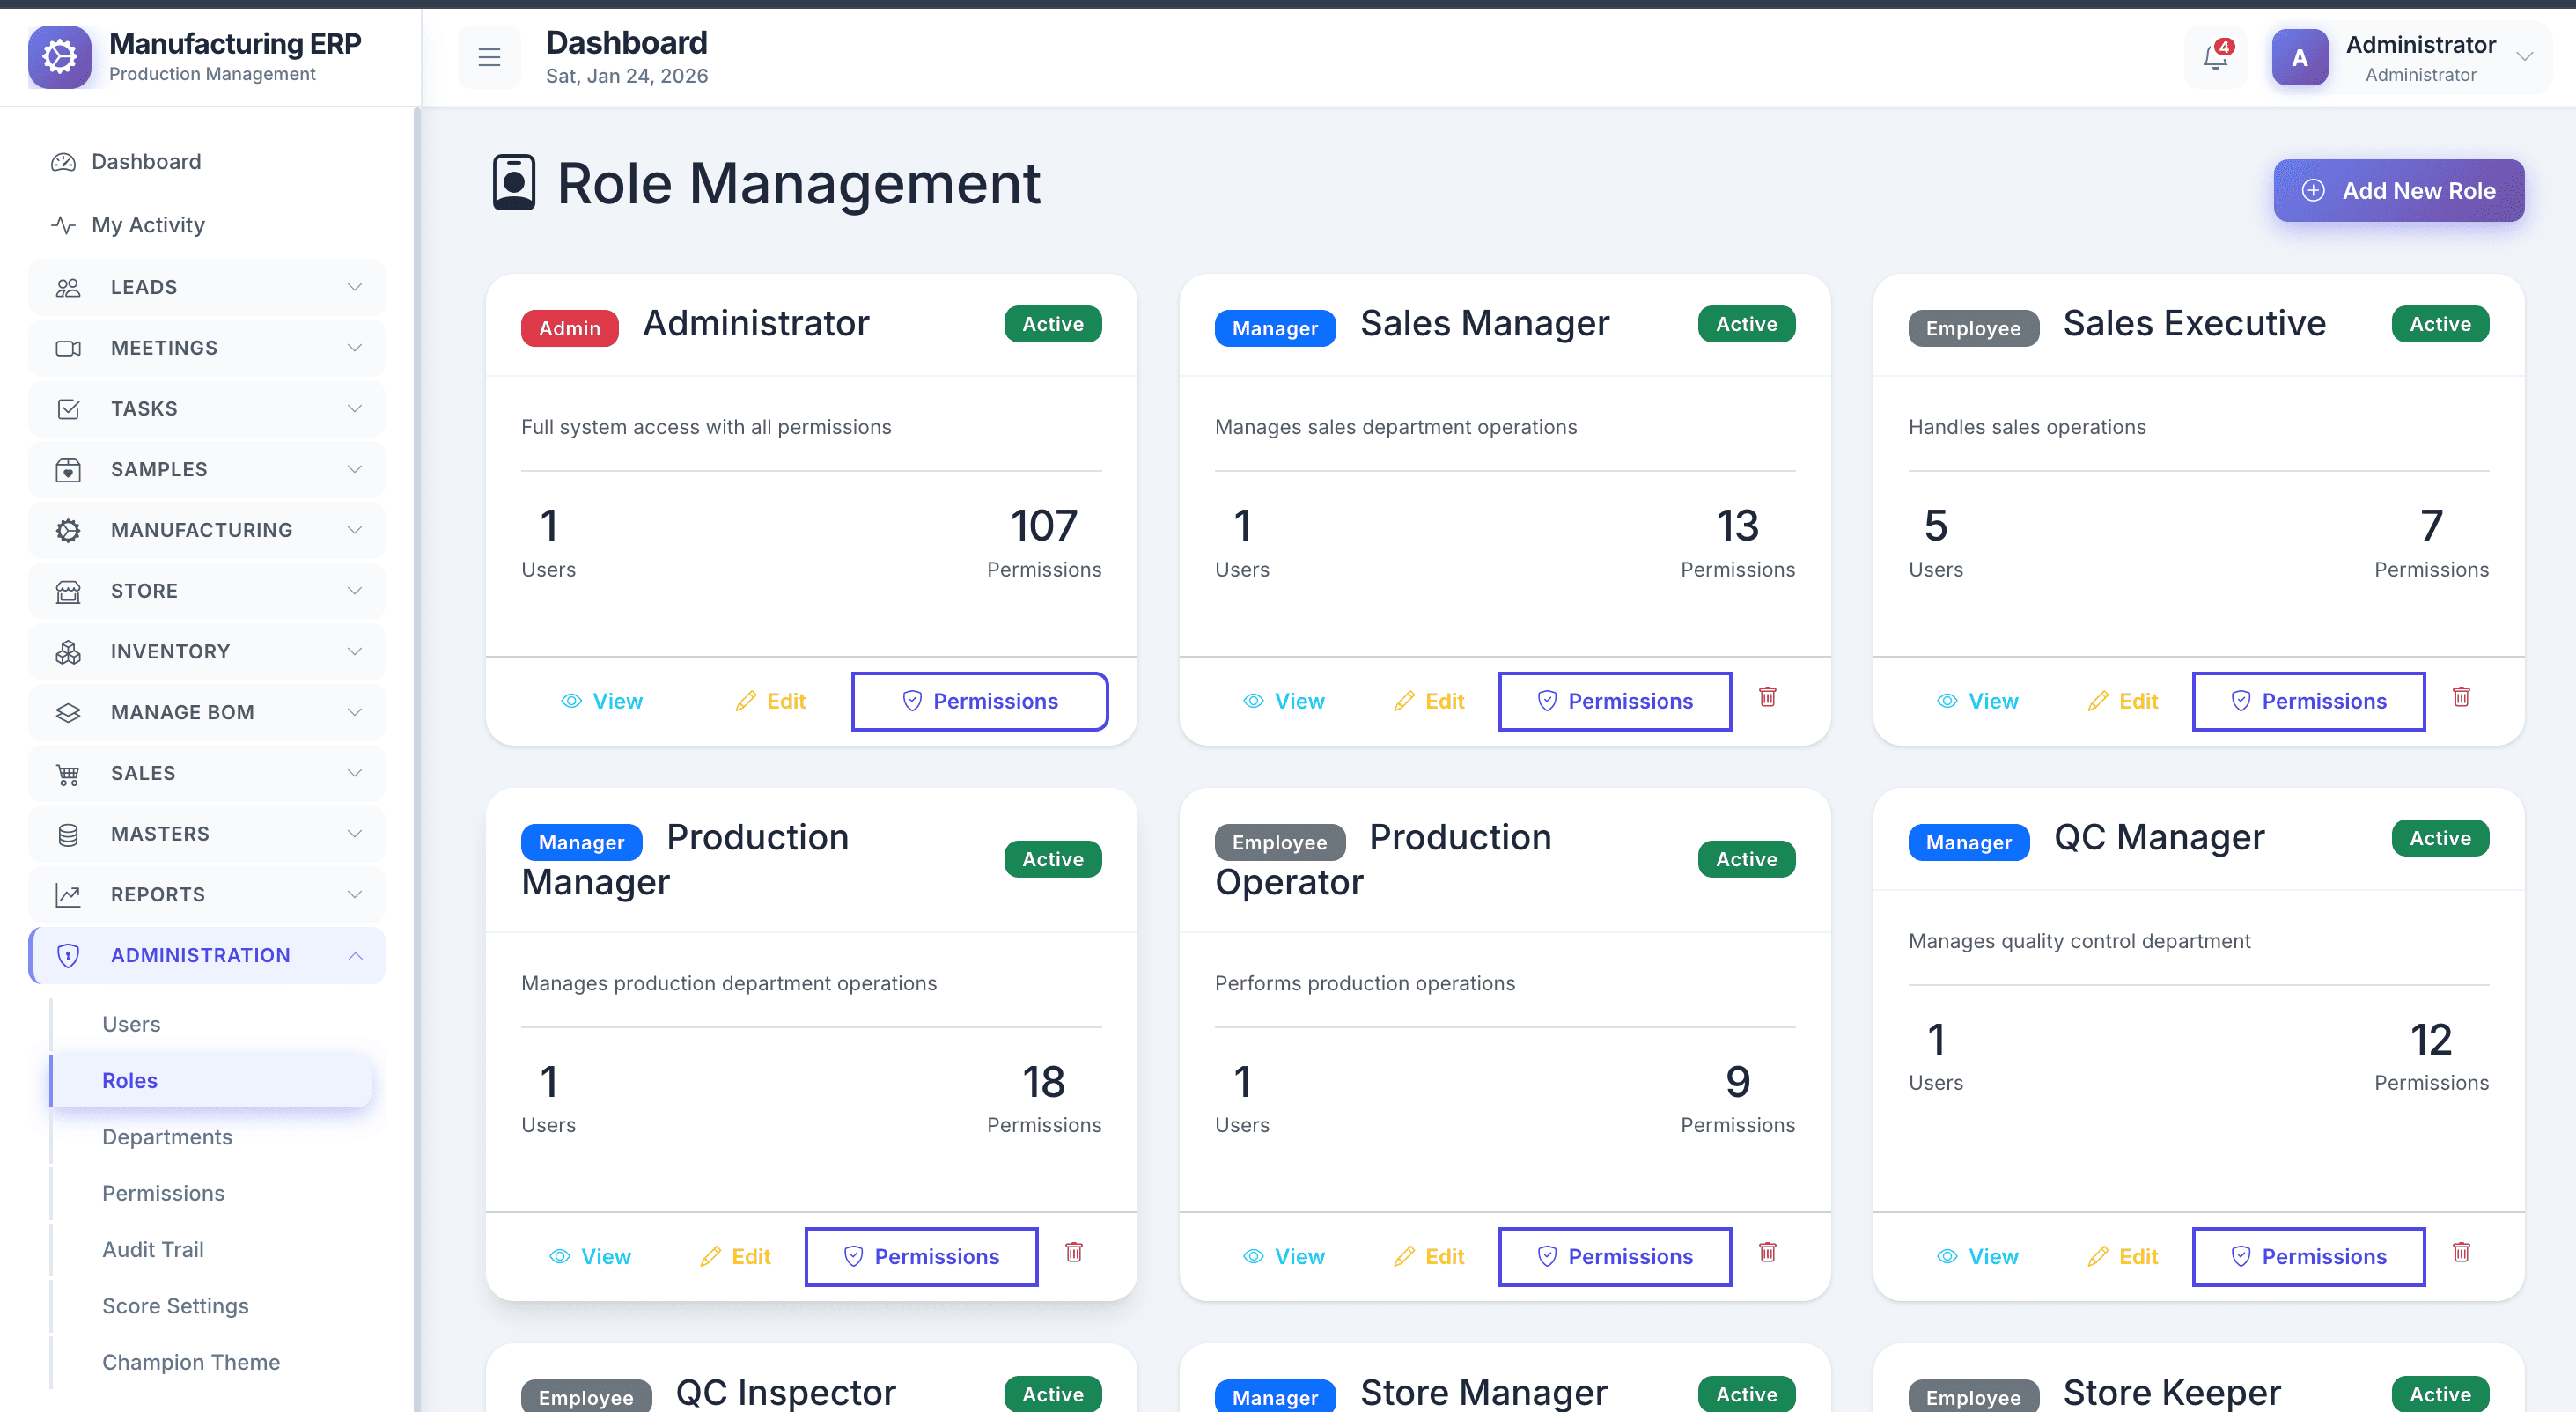Image resolution: width=2576 pixels, height=1412 pixels.
Task: View the Administrator role via eye icon
Action: 572,701
